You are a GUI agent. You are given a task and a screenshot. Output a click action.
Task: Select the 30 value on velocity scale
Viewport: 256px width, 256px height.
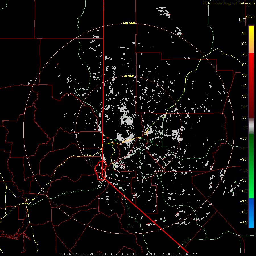[x=244, y=96]
